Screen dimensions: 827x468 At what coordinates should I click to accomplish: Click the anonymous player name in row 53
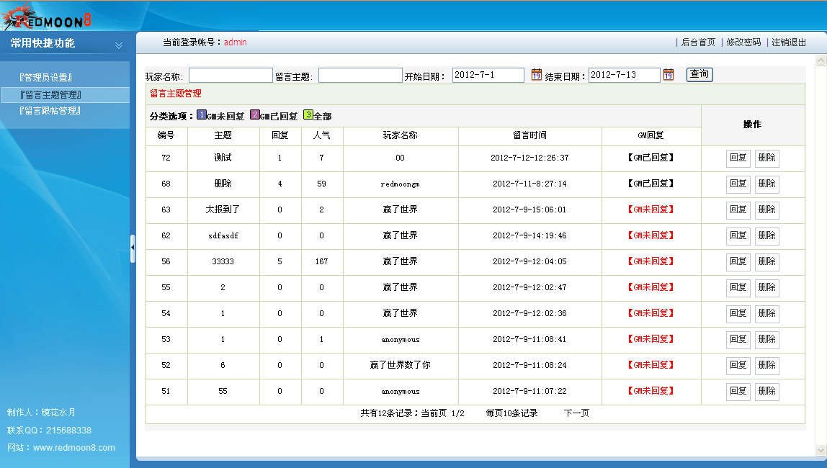(401, 339)
